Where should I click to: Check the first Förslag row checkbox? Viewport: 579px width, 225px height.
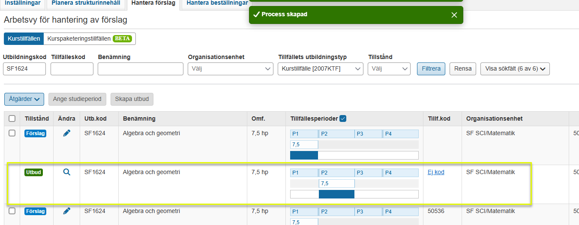(12, 133)
